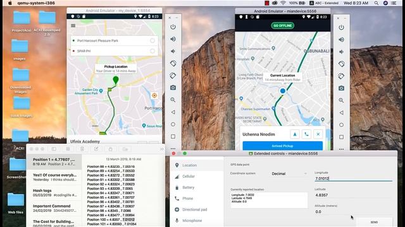
Task: Tap the my-location target button on rider map
Action: [x=154, y=95]
